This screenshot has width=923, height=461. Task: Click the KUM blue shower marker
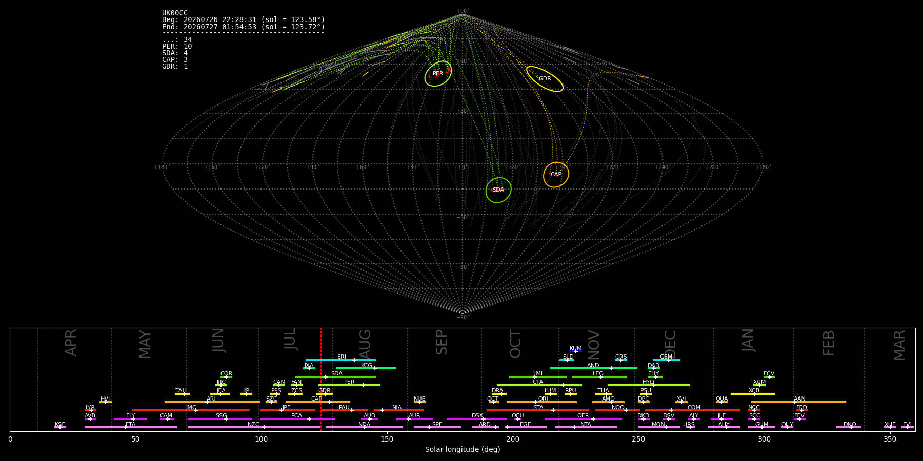click(576, 351)
